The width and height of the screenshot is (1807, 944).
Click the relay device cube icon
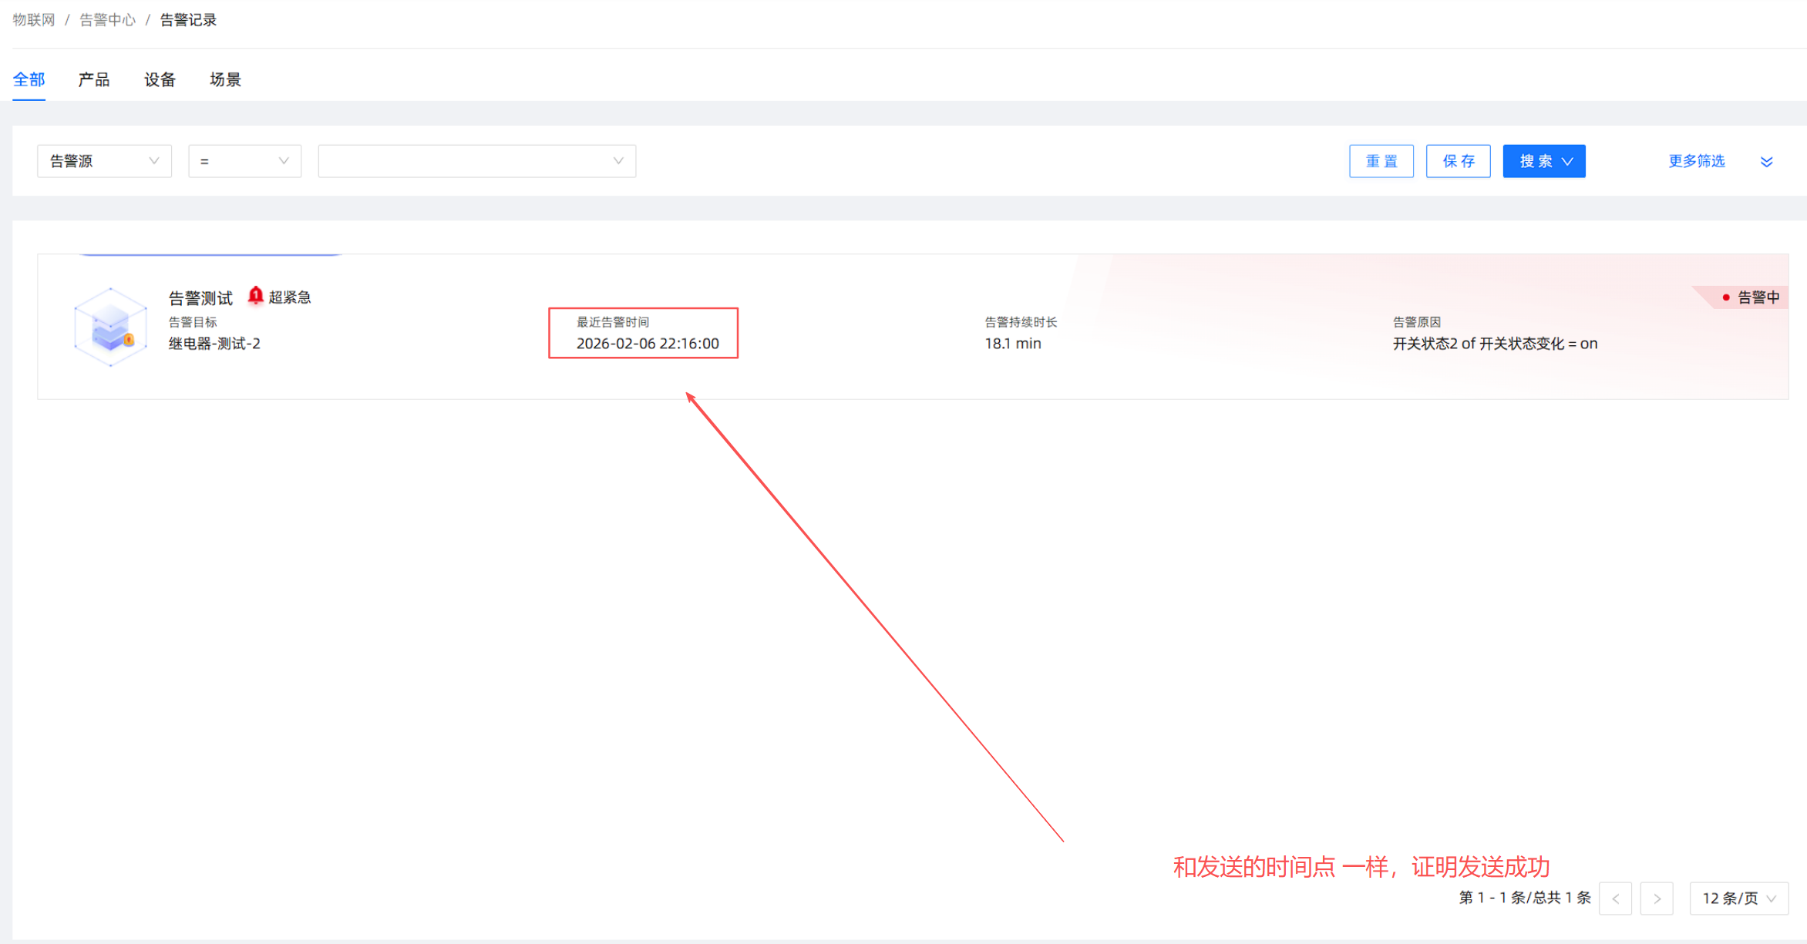(x=110, y=328)
